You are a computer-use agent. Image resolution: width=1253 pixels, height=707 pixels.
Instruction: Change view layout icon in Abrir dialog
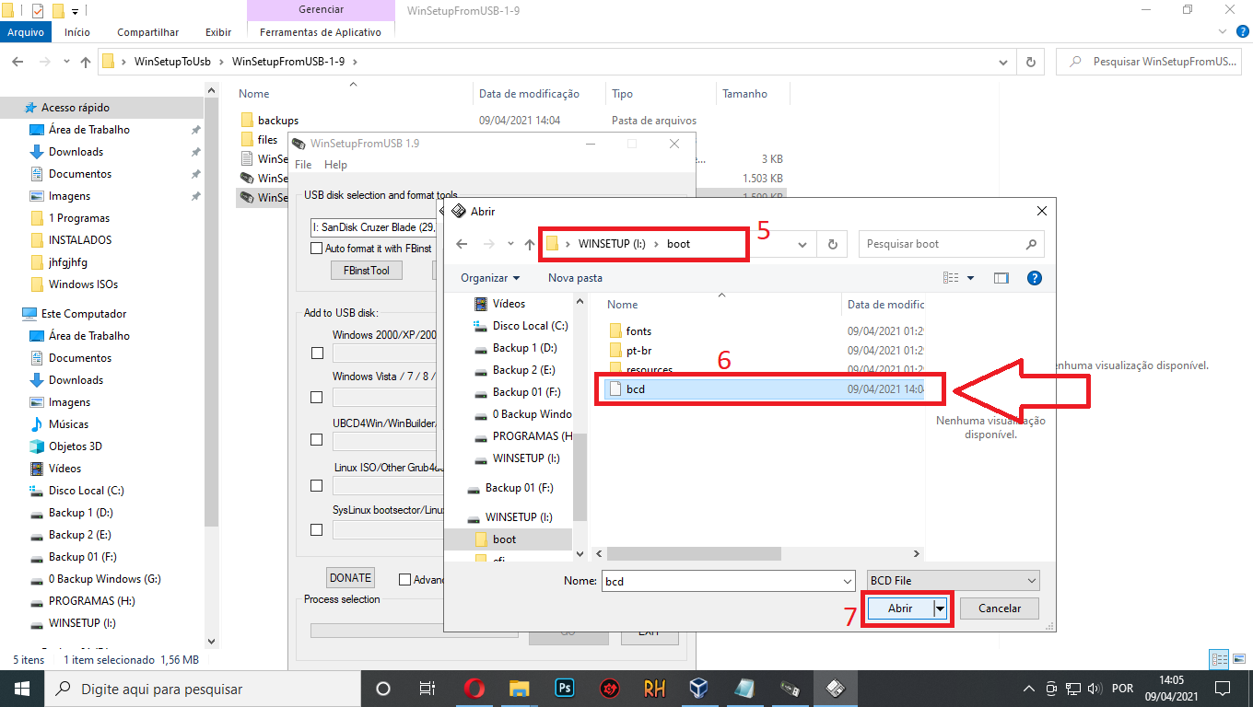tap(952, 278)
